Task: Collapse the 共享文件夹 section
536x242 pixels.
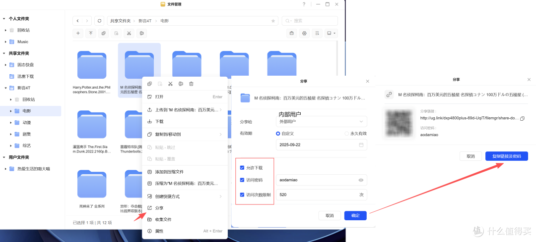Action: 4,53
